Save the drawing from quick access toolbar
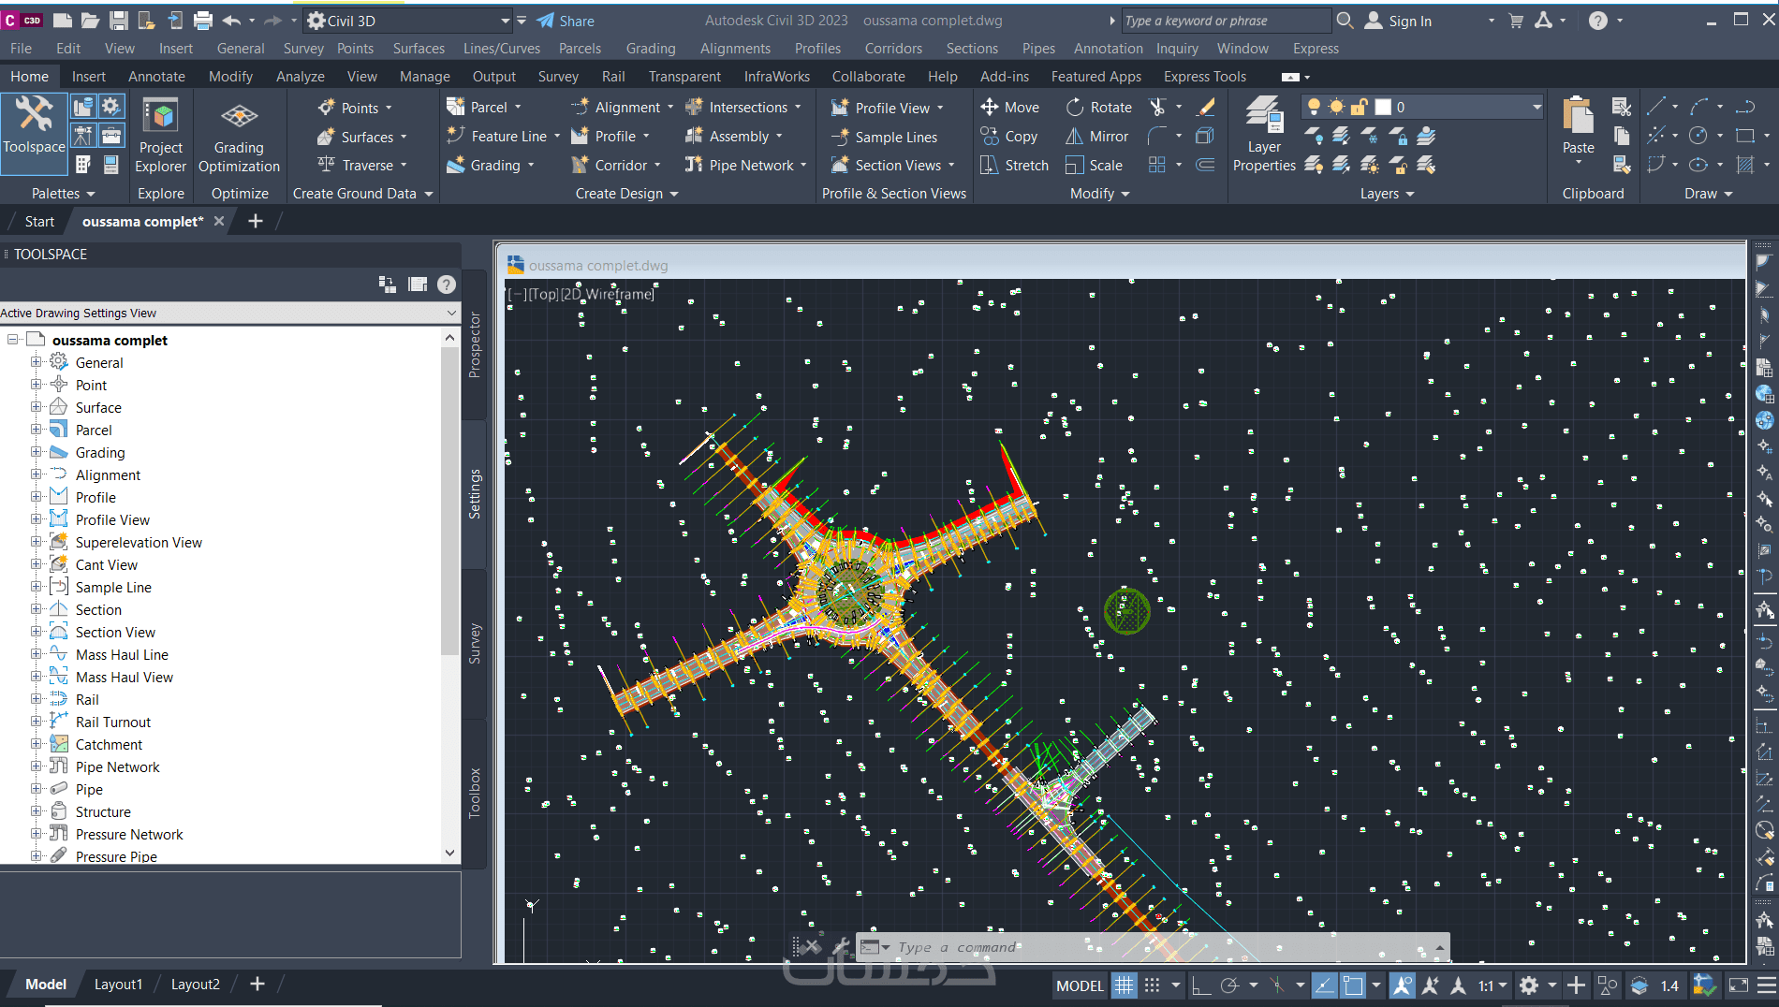1779x1007 pixels. click(x=118, y=21)
